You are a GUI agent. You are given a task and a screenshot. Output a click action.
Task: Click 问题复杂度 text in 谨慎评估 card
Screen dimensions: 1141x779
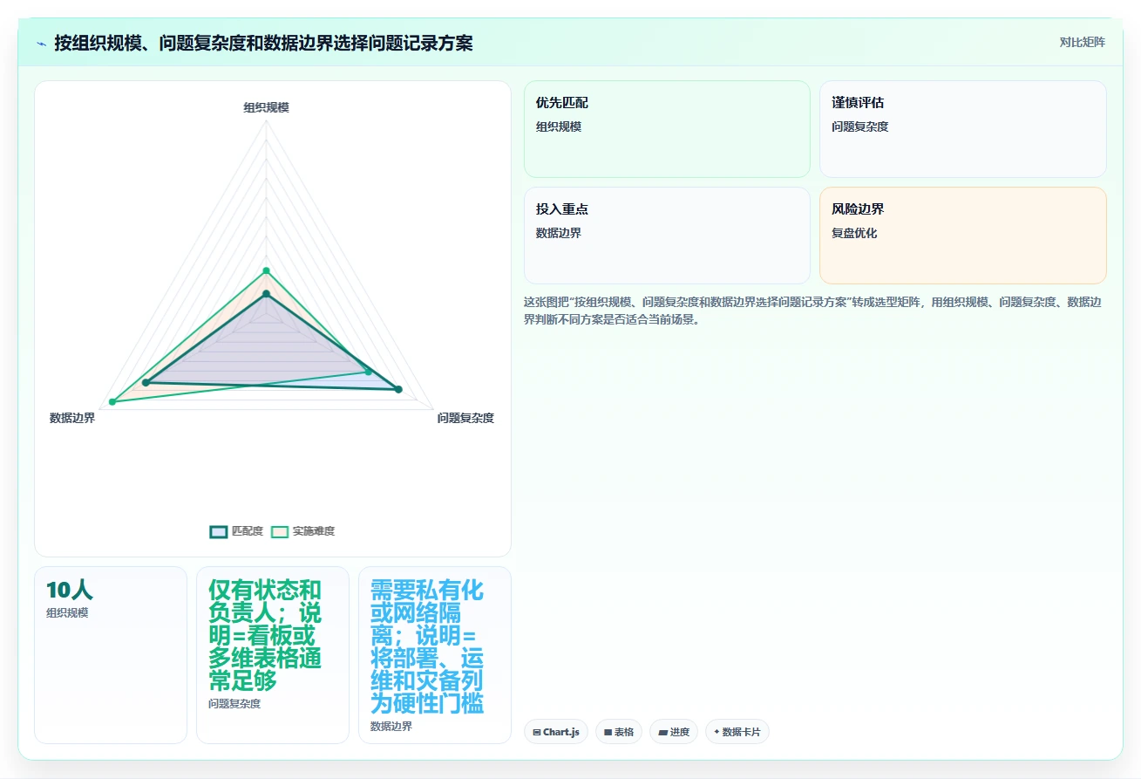point(860,127)
